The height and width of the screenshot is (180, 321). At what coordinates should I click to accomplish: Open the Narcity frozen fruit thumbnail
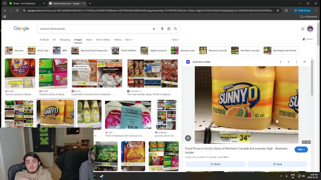(97, 73)
